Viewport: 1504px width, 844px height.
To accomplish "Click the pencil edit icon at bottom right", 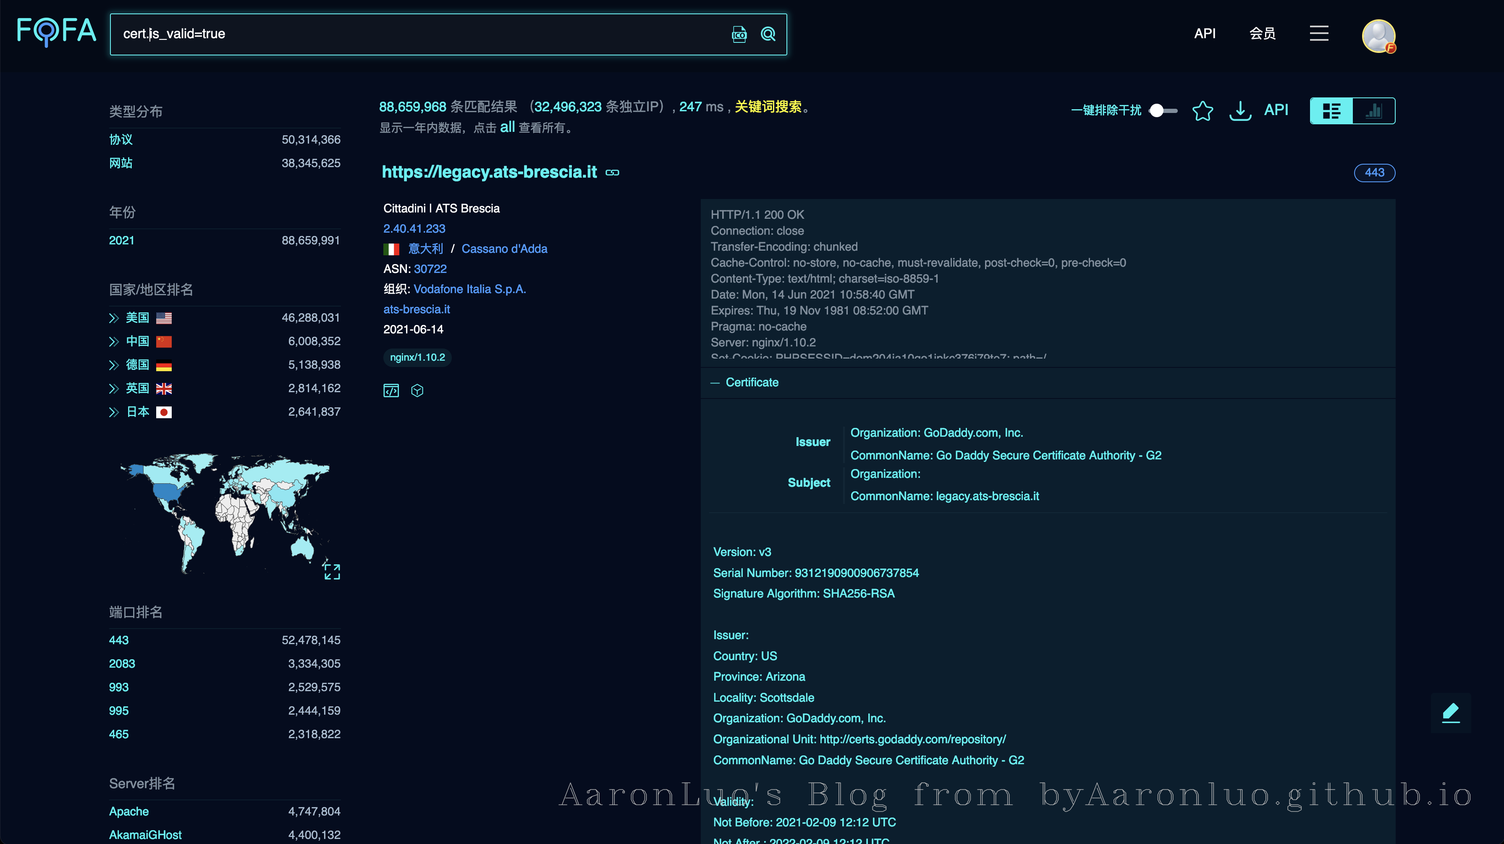I will point(1451,712).
